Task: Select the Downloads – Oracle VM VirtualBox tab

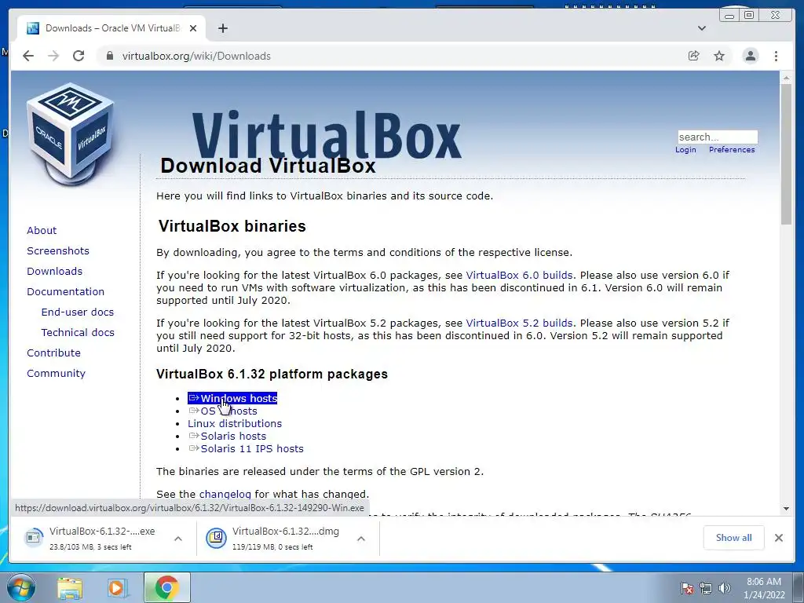Action: point(111,28)
